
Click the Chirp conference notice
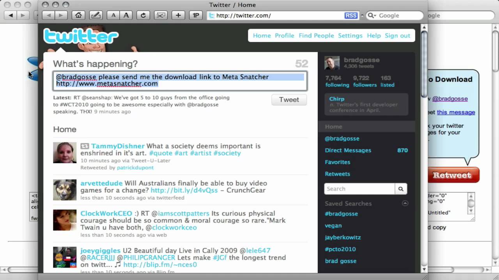(366, 104)
